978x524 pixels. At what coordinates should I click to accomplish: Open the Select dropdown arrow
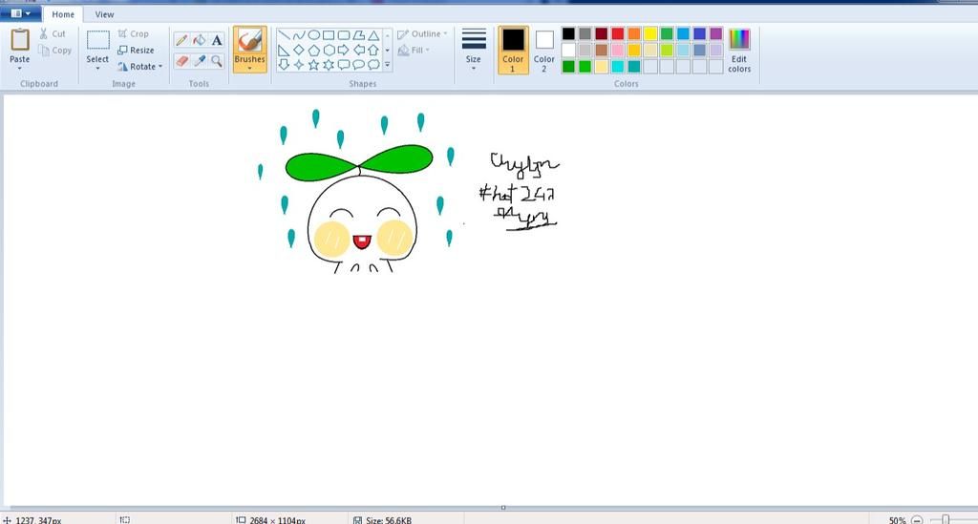(x=97, y=68)
